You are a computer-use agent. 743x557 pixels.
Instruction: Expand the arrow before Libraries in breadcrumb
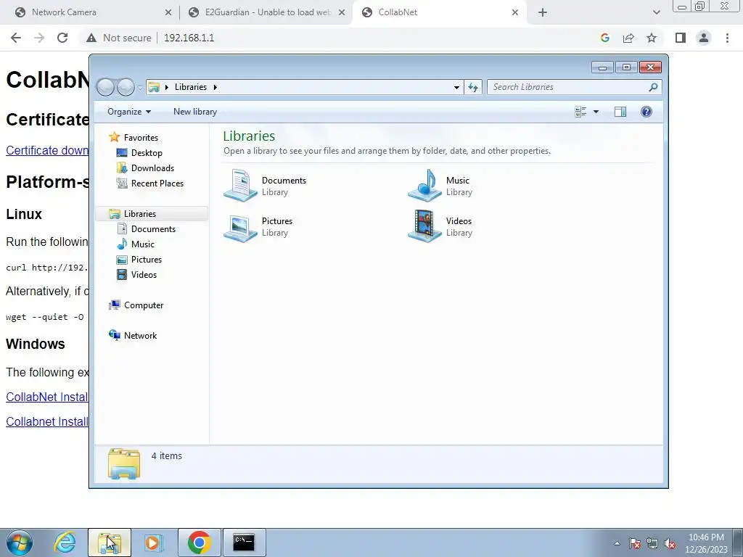[x=166, y=87]
